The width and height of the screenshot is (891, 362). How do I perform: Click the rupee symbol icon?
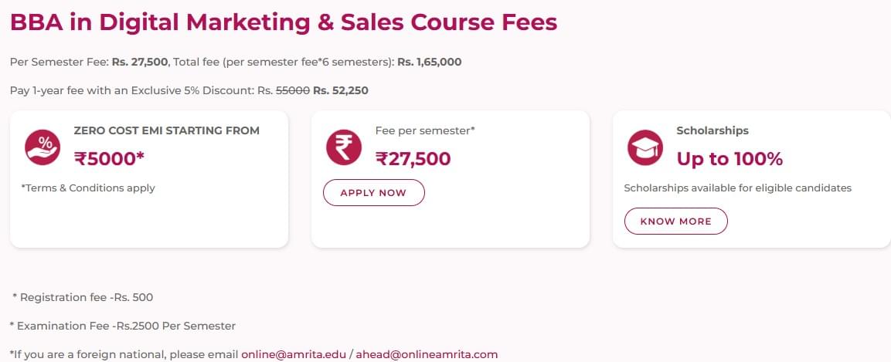point(344,147)
